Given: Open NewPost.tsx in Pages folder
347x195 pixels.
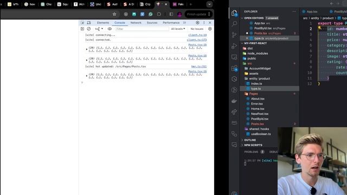Looking at the screenshot, I should click(260, 114).
